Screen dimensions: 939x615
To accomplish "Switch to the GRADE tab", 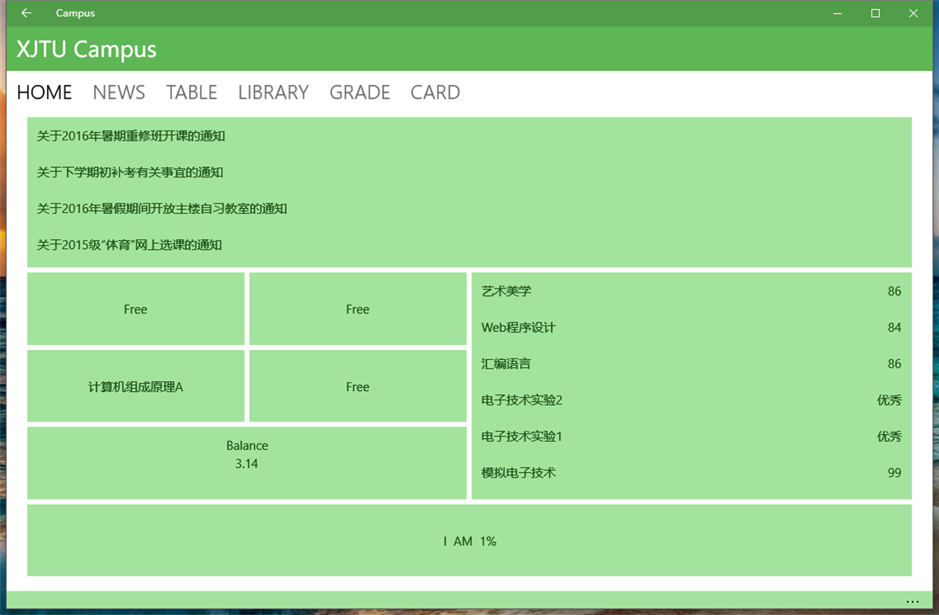I will (359, 93).
